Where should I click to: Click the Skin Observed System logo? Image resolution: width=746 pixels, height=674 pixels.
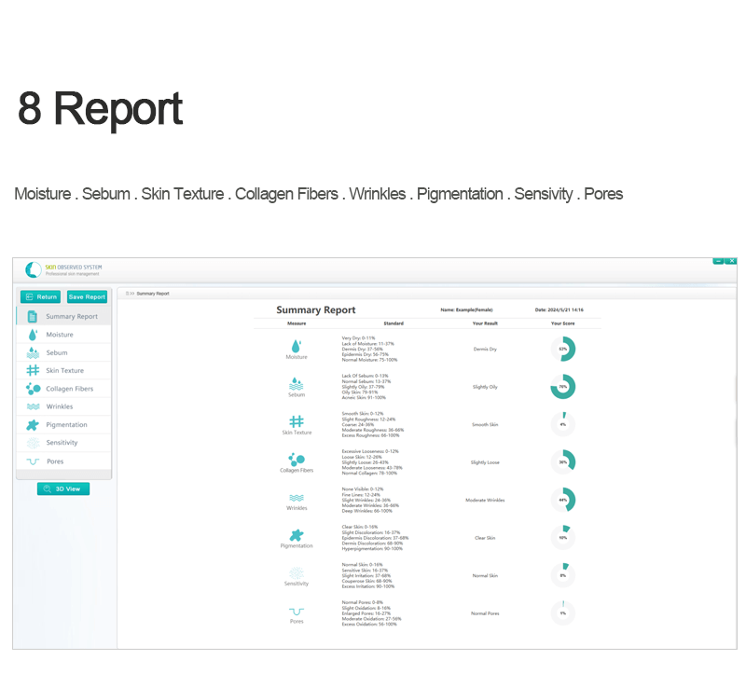(x=35, y=269)
